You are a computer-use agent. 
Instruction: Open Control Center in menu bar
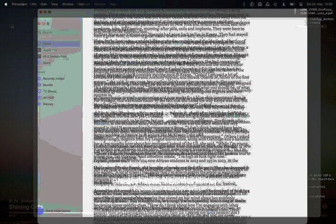pyautogui.click(x=301, y=4)
